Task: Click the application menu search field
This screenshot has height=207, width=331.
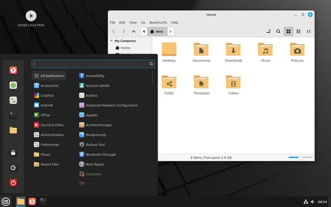Action: pyautogui.click(x=91, y=64)
